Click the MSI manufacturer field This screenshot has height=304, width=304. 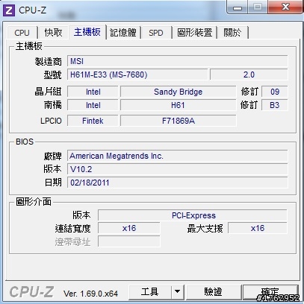point(177,61)
